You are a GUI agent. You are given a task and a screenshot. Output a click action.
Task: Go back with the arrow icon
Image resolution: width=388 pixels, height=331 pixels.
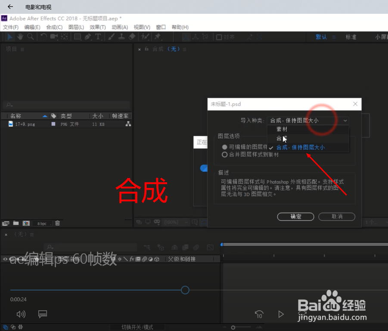pos(10,7)
